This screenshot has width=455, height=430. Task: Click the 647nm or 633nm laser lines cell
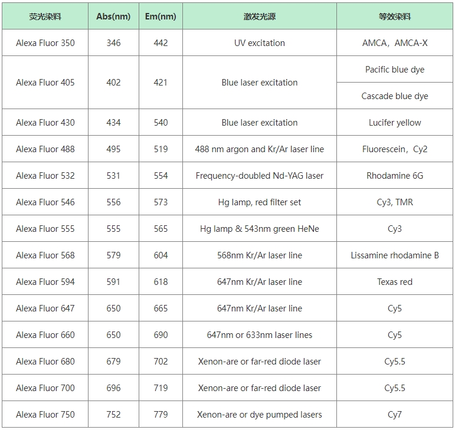click(x=260, y=335)
